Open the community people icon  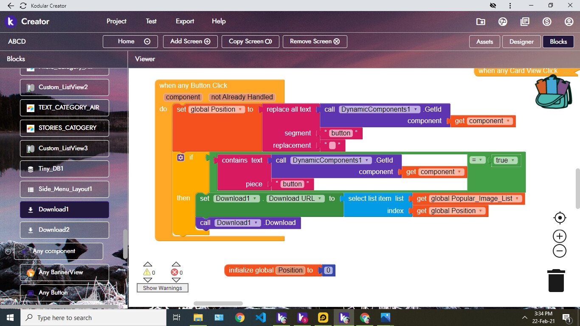503,22
